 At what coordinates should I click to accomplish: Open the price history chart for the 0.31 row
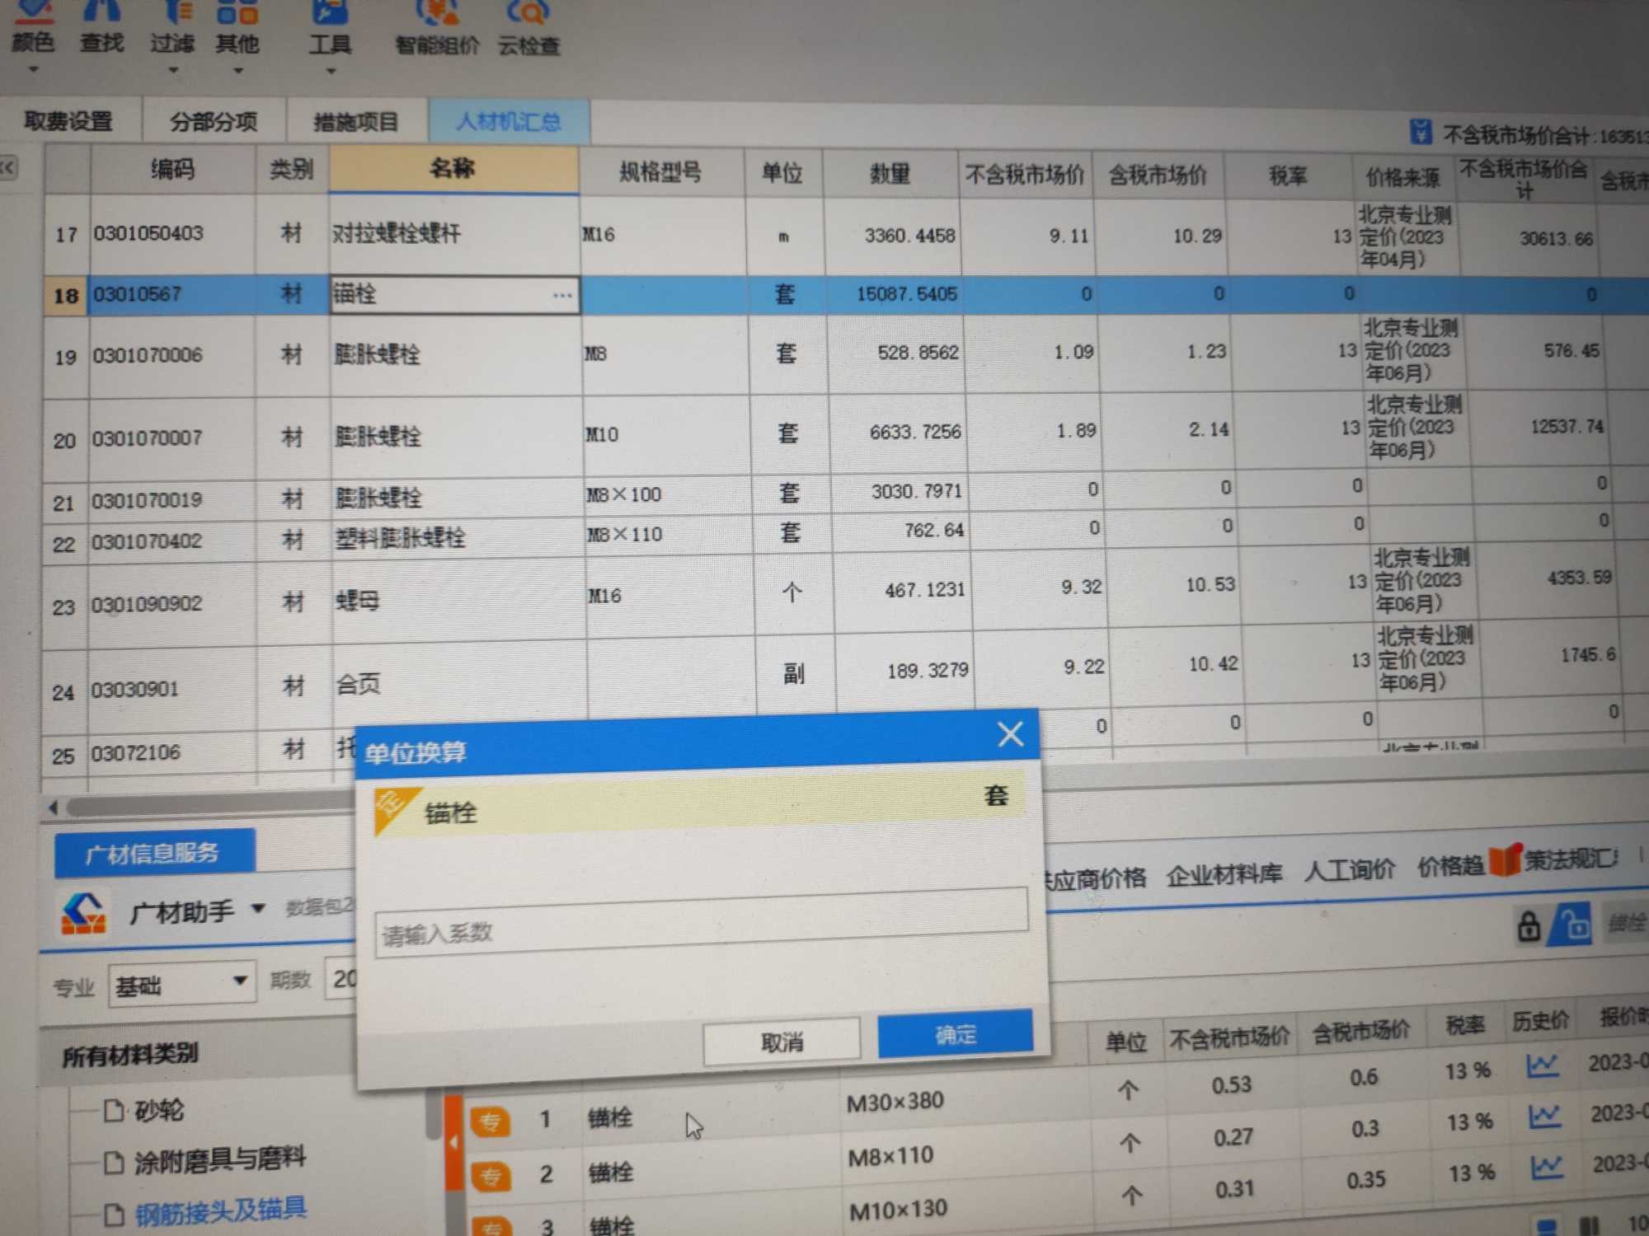coord(1547,1167)
